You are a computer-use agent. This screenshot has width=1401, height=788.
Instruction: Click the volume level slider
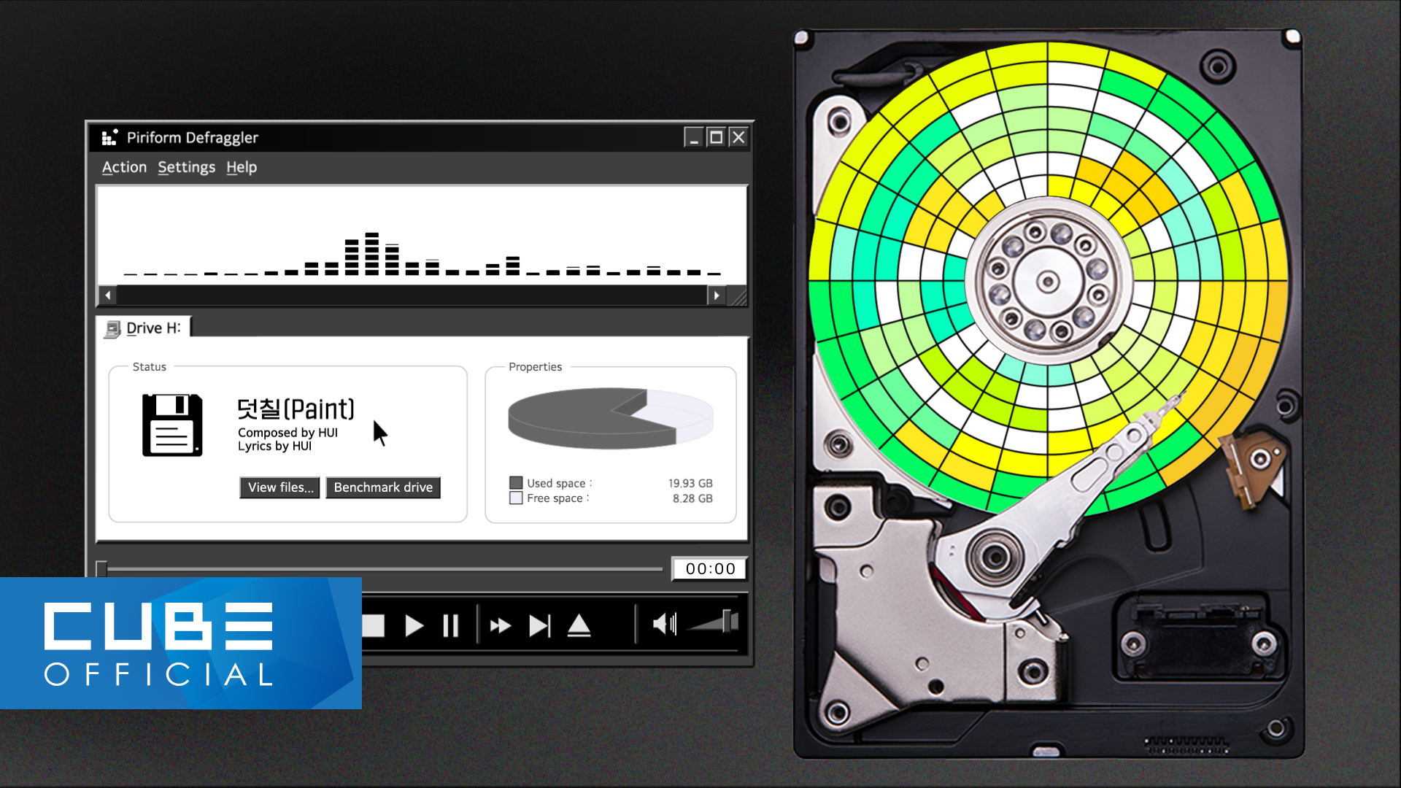point(727,622)
